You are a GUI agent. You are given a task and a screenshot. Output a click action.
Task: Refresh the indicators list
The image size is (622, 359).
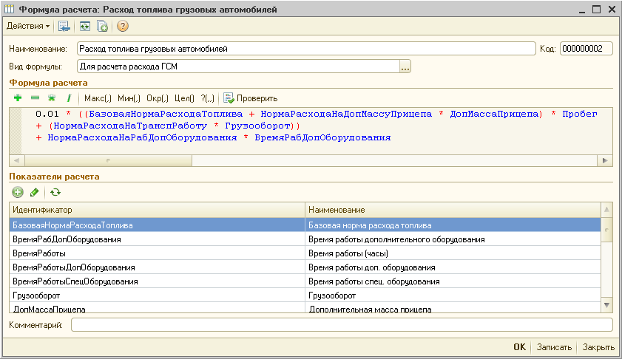[55, 192]
